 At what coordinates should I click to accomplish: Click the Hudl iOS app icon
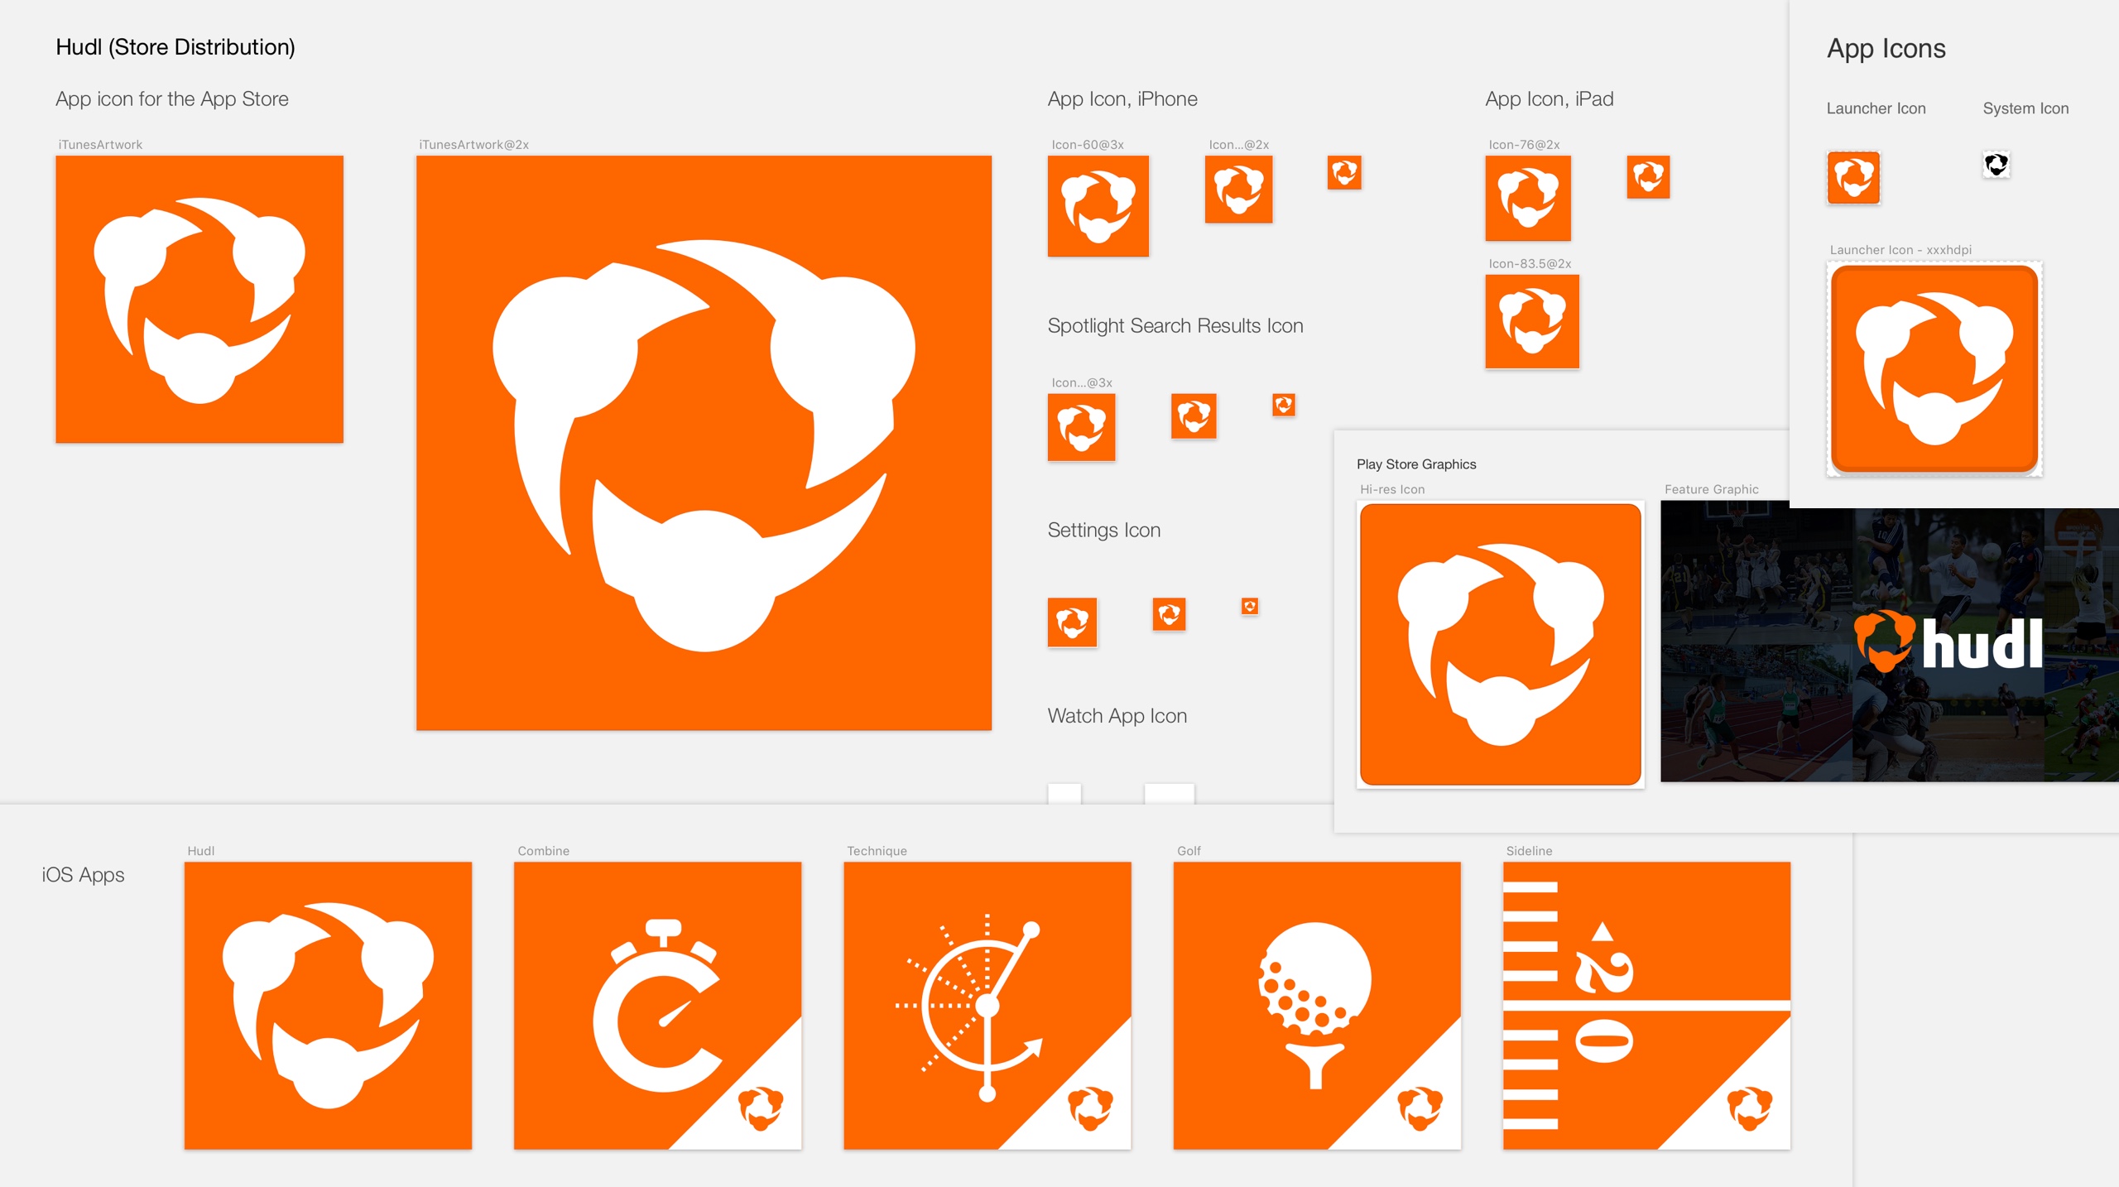[x=328, y=1006]
